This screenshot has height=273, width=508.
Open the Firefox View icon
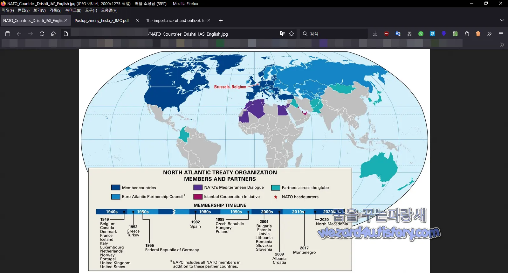point(8,34)
